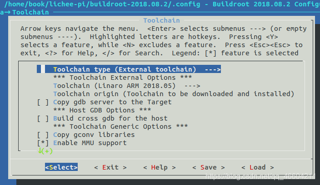The image size is (320, 185).
Task: Click the Toolchain breadcrumb in the top bar
Action: pos(30,12)
